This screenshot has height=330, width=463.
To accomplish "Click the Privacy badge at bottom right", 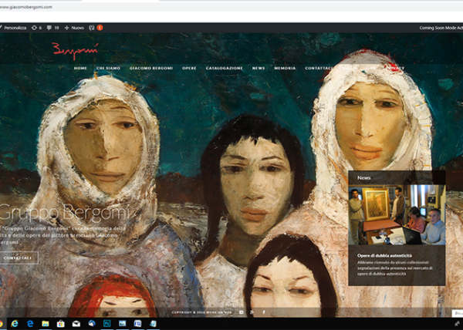I will click(458, 313).
